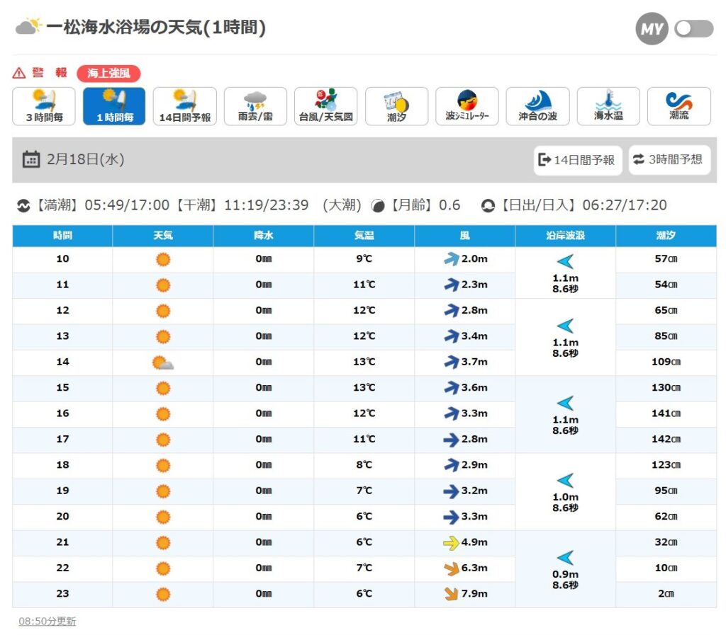Click the partly cloudy icon at 14時

point(163,362)
